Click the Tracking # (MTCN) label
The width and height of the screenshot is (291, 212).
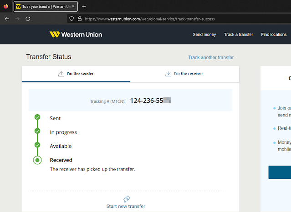click(108, 101)
